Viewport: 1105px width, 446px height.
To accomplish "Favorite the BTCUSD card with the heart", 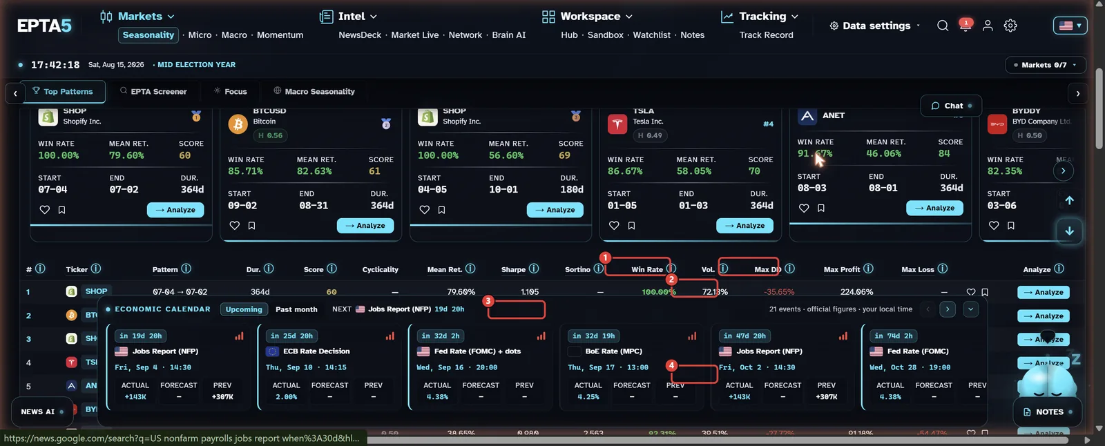I will pos(234,226).
